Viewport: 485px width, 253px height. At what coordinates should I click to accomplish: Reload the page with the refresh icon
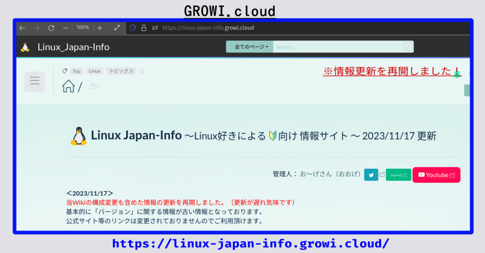tap(51, 28)
